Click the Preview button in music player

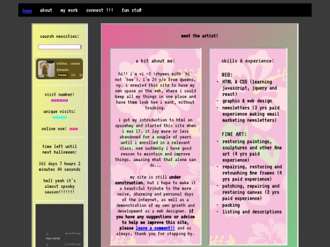(x=62, y=75)
